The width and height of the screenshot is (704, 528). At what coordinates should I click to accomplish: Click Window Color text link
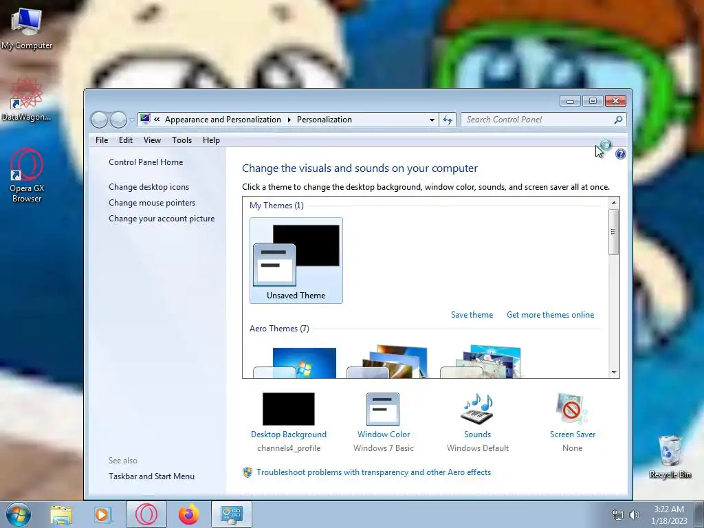[384, 434]
